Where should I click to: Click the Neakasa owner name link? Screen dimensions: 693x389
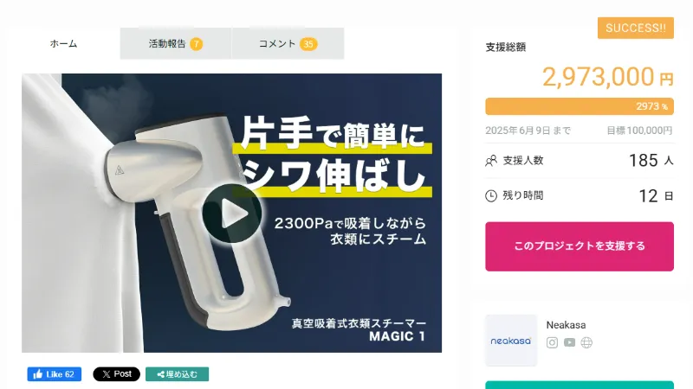click(x=566, y=325)
